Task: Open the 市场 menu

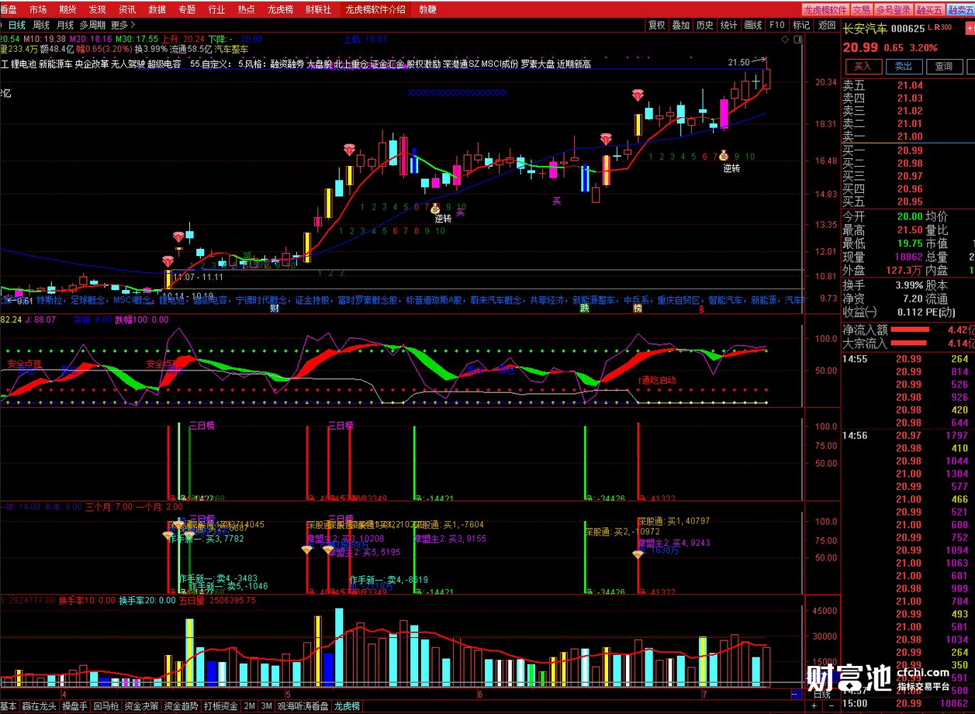Action: (37, 10)
